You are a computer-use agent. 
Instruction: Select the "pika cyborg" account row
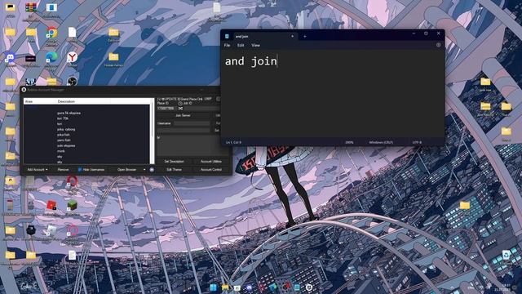tap(86, 129)
